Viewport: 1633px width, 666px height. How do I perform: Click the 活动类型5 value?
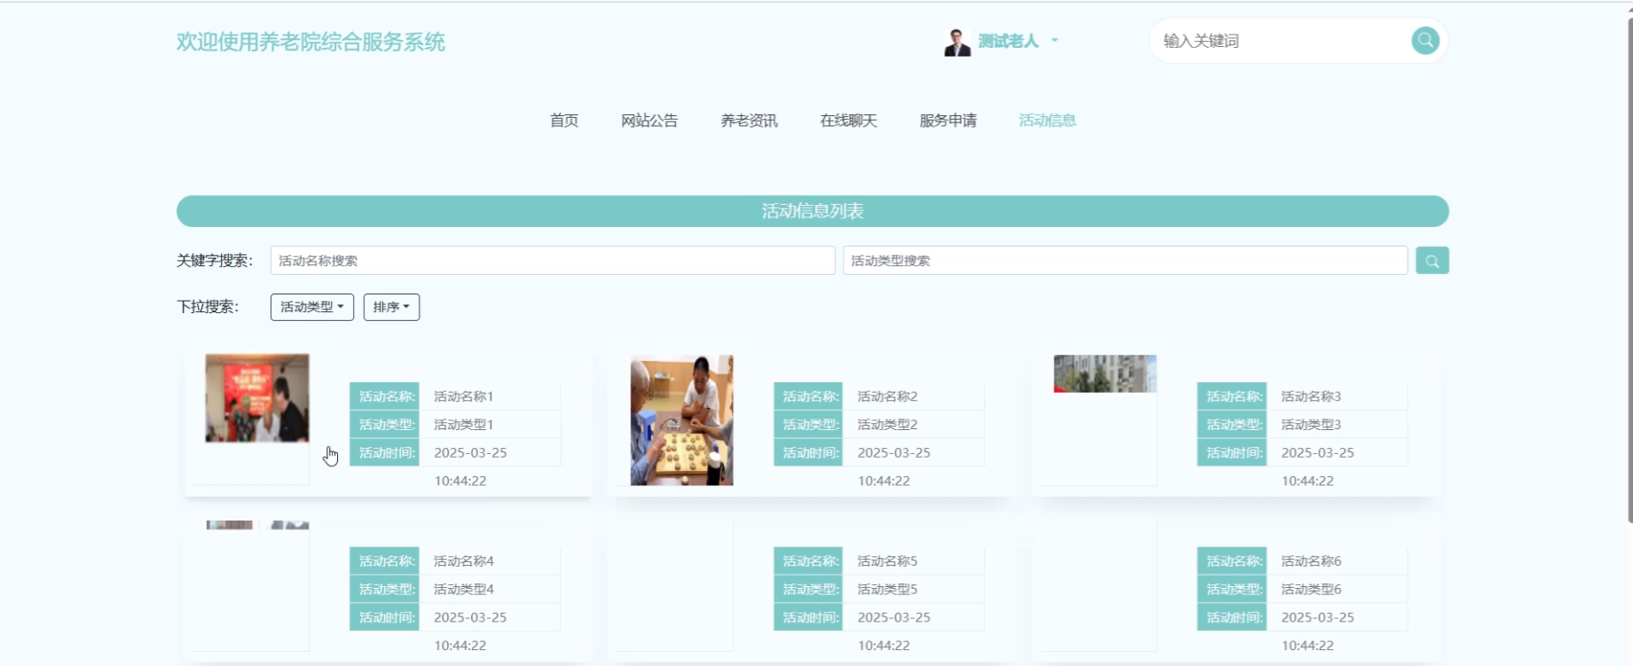[x=887, y=590]
